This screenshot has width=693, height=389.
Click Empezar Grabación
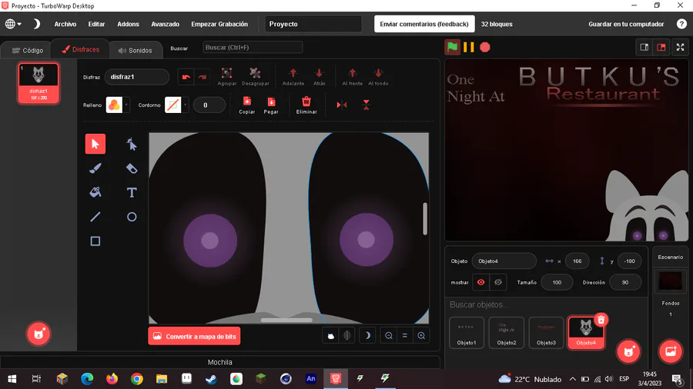click(x=219, y=24)
